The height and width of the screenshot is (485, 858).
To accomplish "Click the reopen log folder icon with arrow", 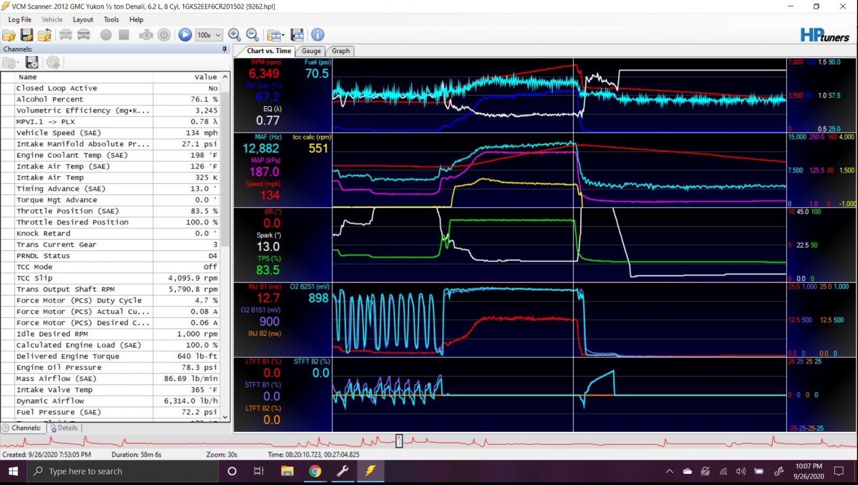I will tap(45, 35).
